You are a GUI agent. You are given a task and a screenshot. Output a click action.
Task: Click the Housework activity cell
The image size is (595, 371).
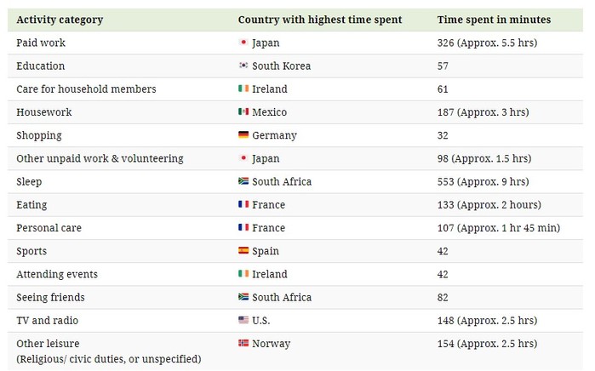44,112
